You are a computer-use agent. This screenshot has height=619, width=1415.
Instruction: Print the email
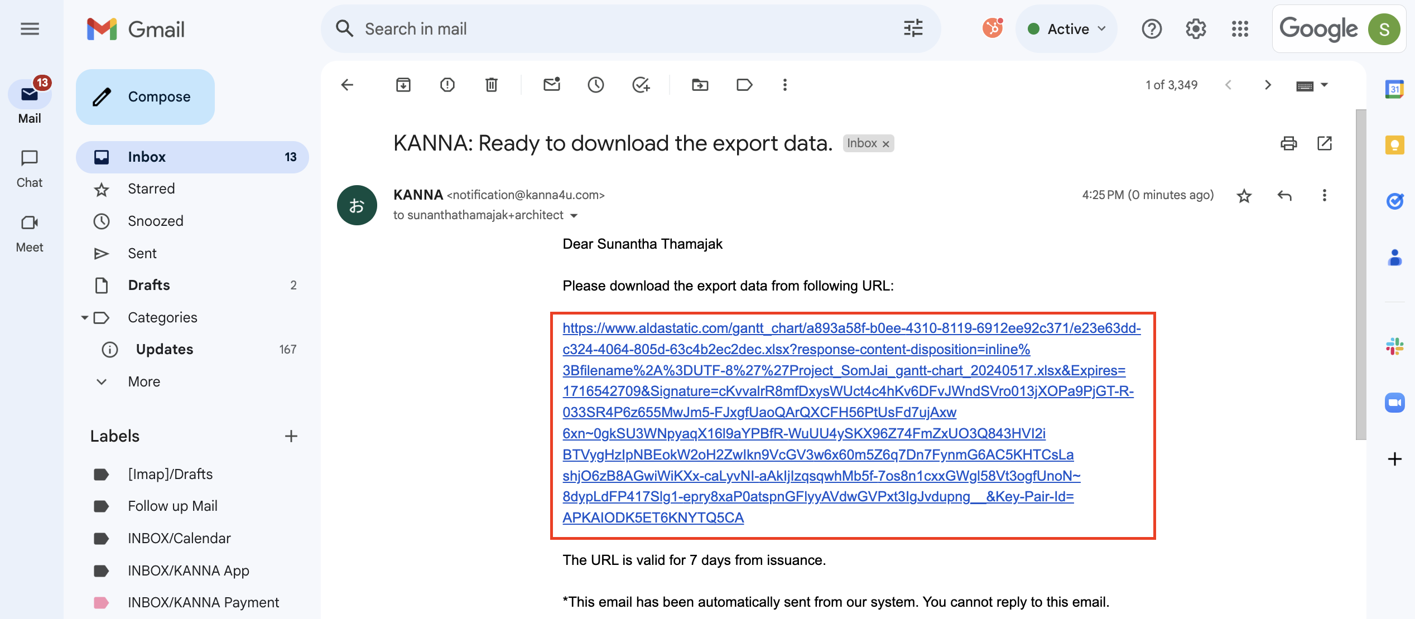click(1288, 143)
